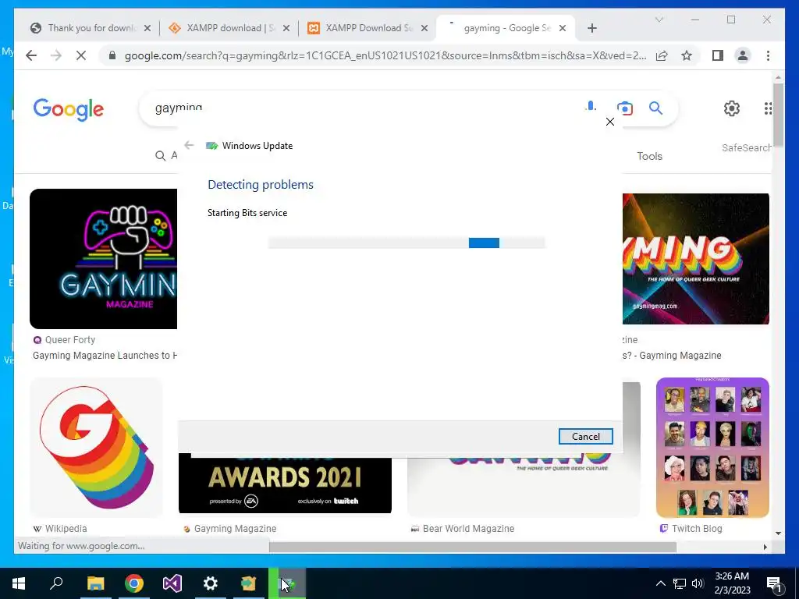Open Visual Studio from taskbar
Image resolution: width=799 pixels, height=599 pixels.
(x=172, y=583)
